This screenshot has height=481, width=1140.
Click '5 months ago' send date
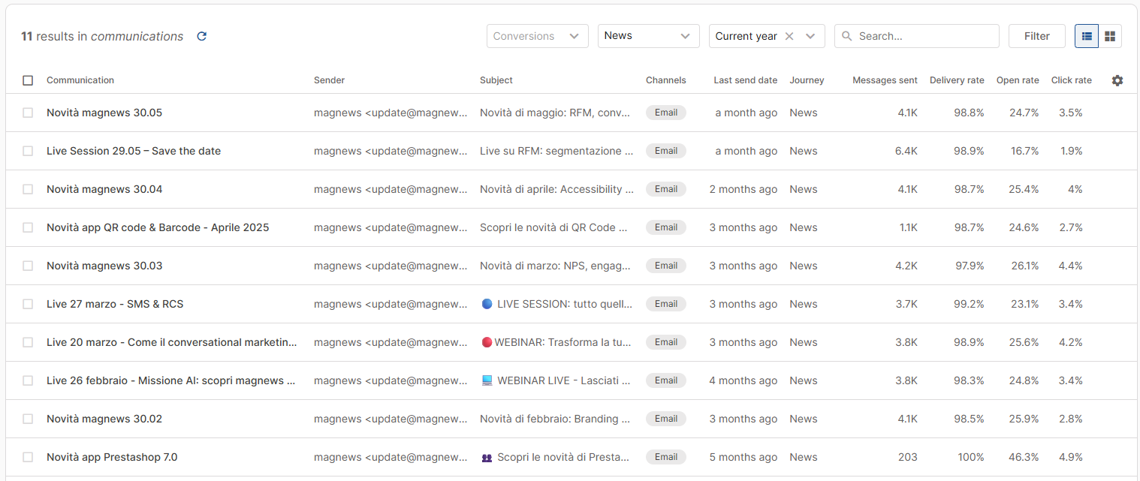pyautogui.click(x=743, y=457)
